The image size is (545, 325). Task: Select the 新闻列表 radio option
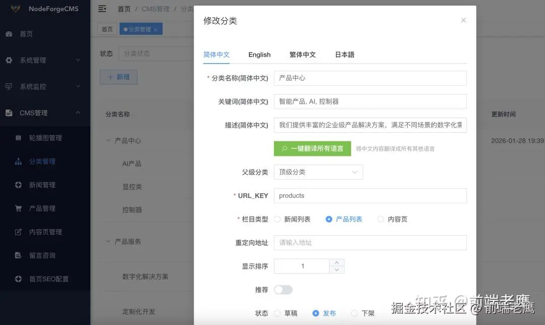point(278,219)
